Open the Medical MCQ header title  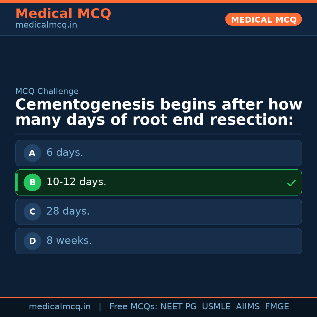pos(63,14)
